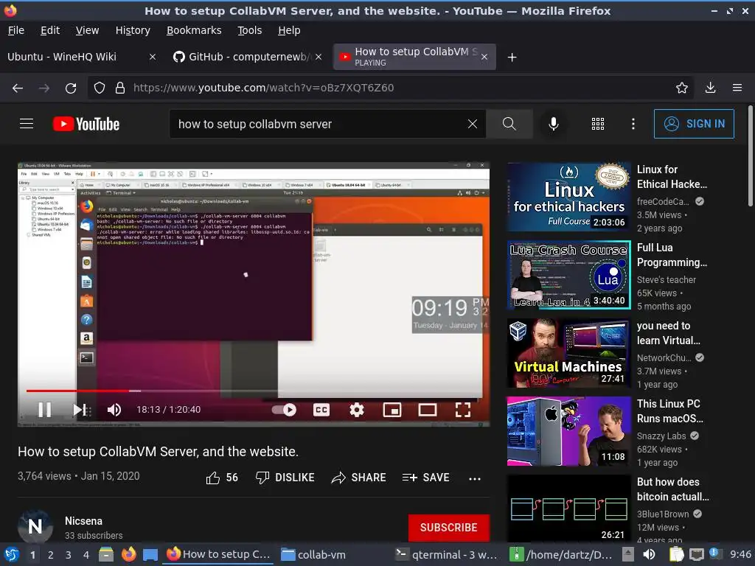Screen dimensions: 755x566
Task: Open the Help menu
Action: click(289, 30)
